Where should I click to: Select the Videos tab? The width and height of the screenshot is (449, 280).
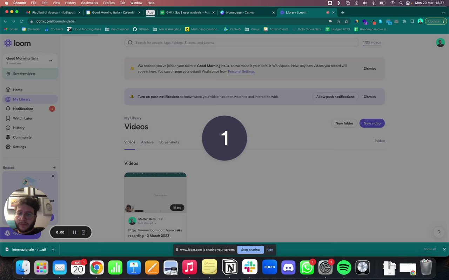129,142
